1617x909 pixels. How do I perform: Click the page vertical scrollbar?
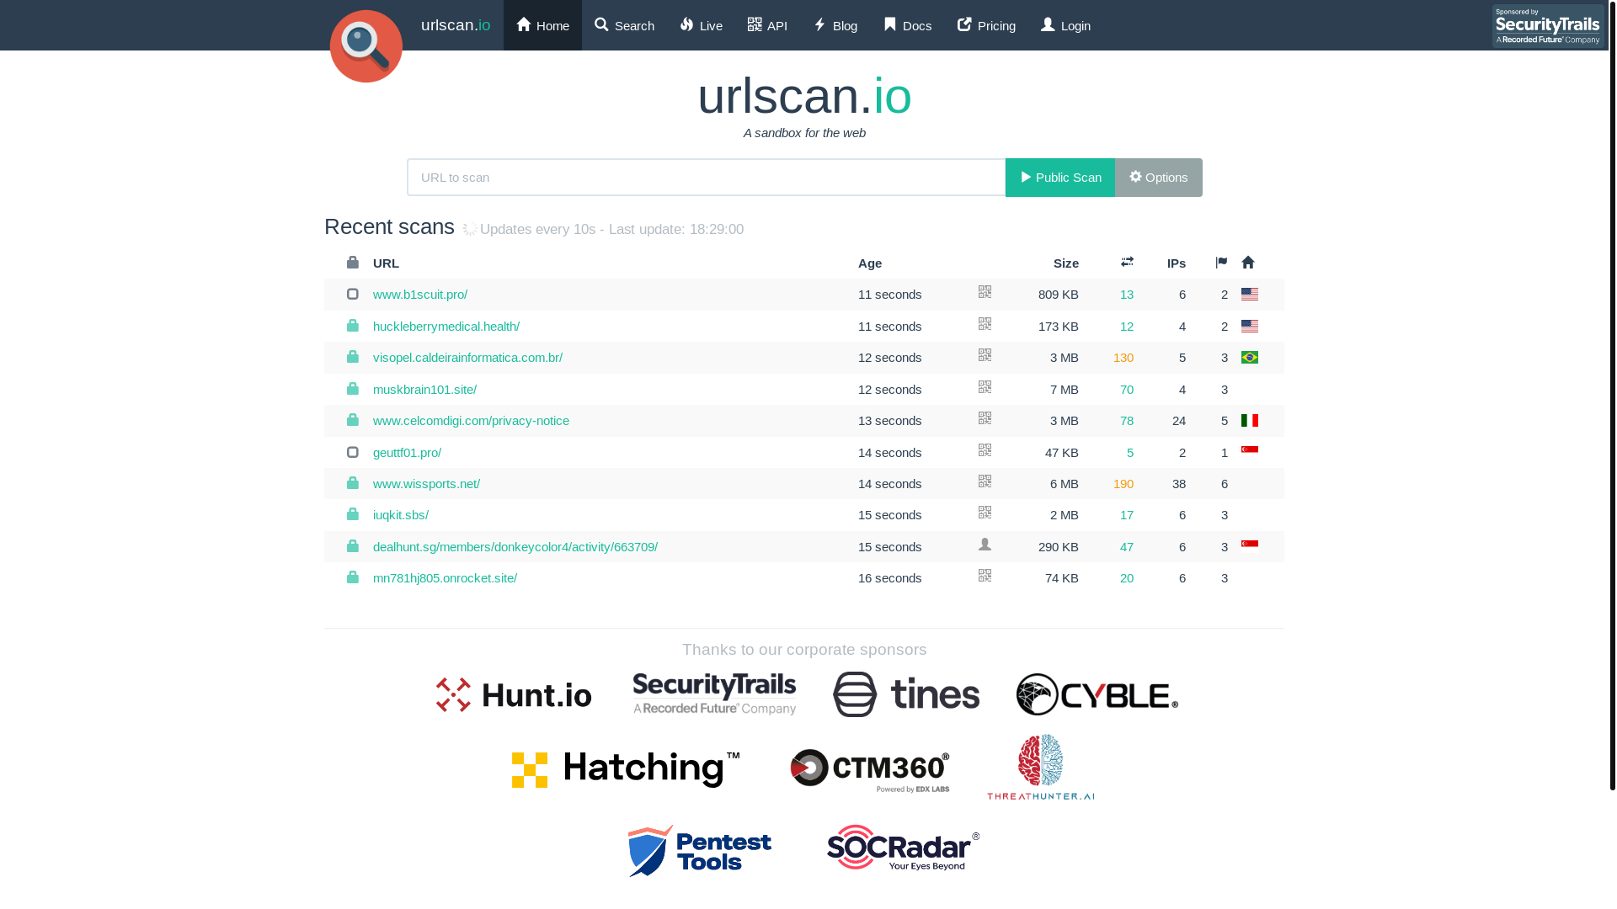(x=1613, y=395)
